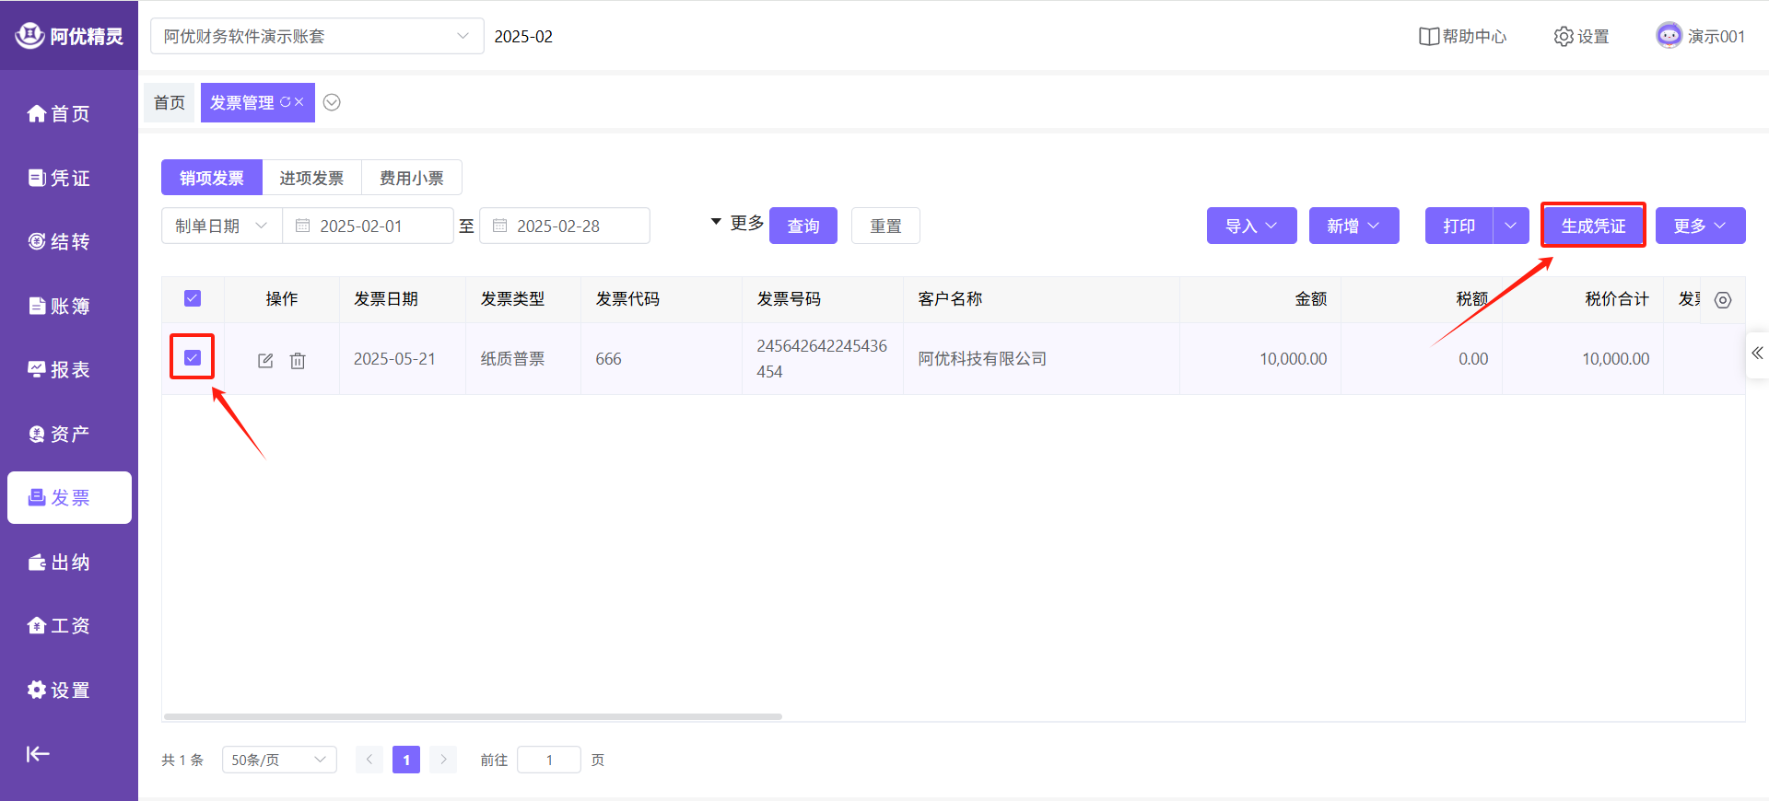
Task: Expand the 导入 import dropdown button
Action: click(x=1251, y=226)
